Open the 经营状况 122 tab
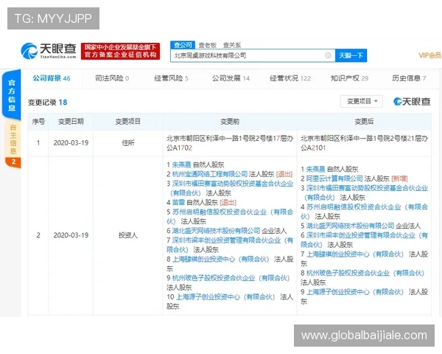Image resolution: width=442 pixels, height=354 pixels. (x=290, y=78)
